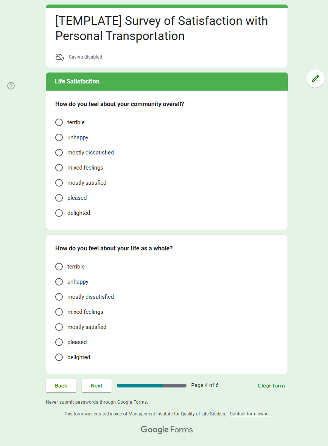Clear form responses
This screenshot has height=446, width=328.
point(271,386)
